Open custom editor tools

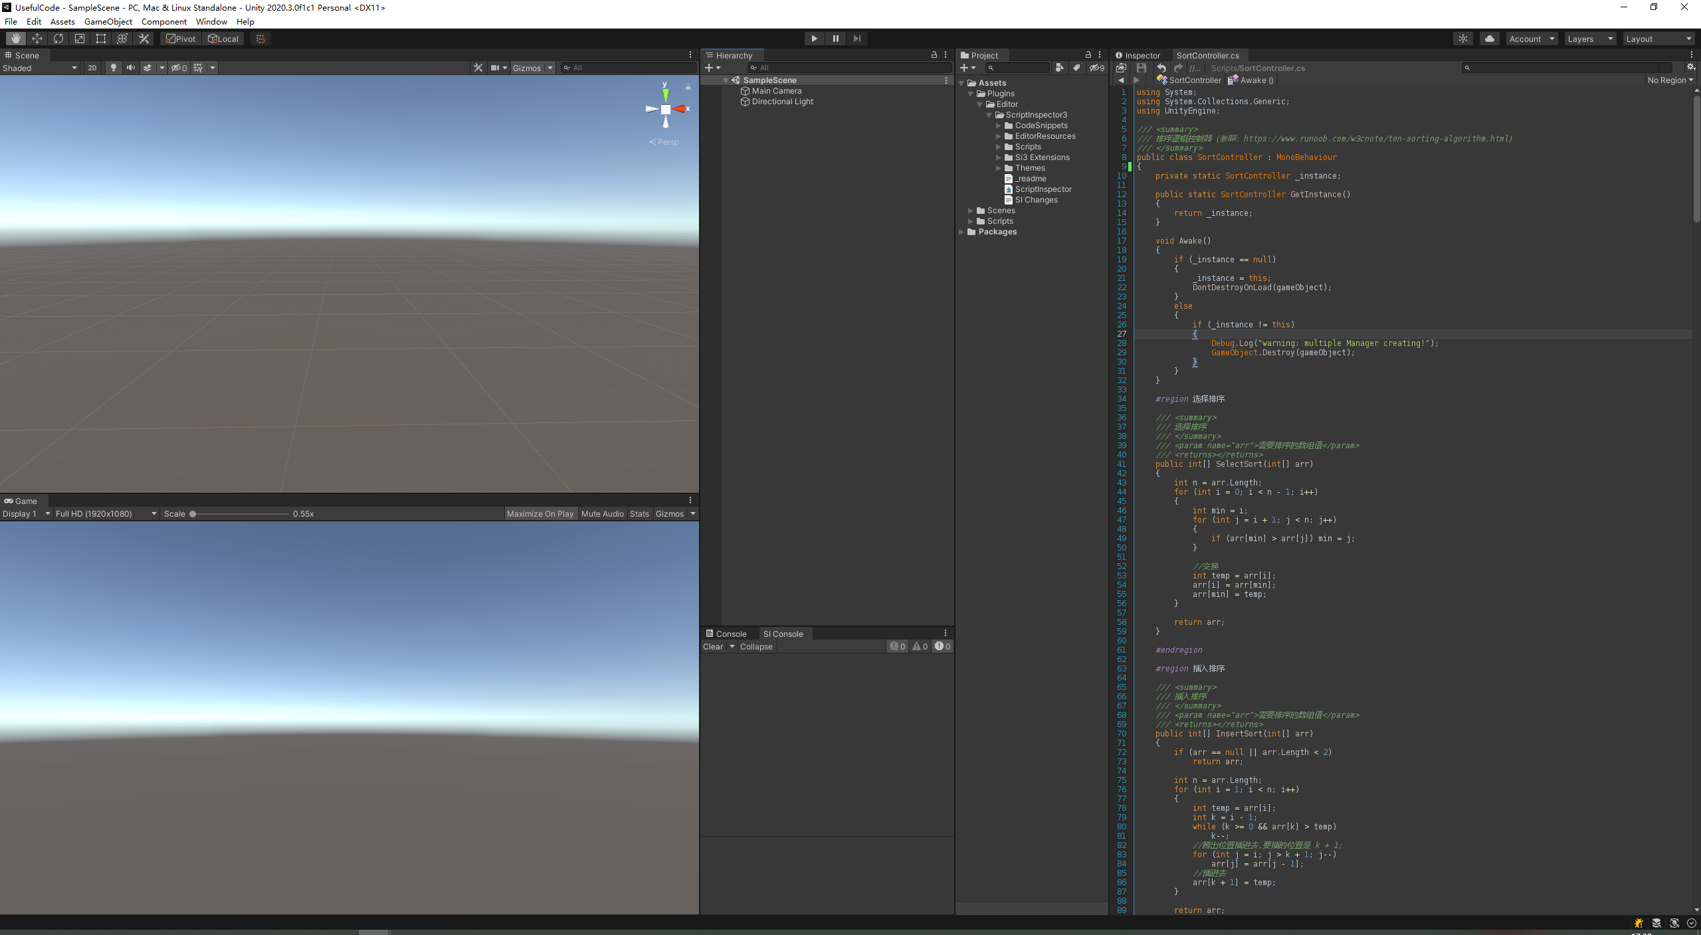pos(144,39)
